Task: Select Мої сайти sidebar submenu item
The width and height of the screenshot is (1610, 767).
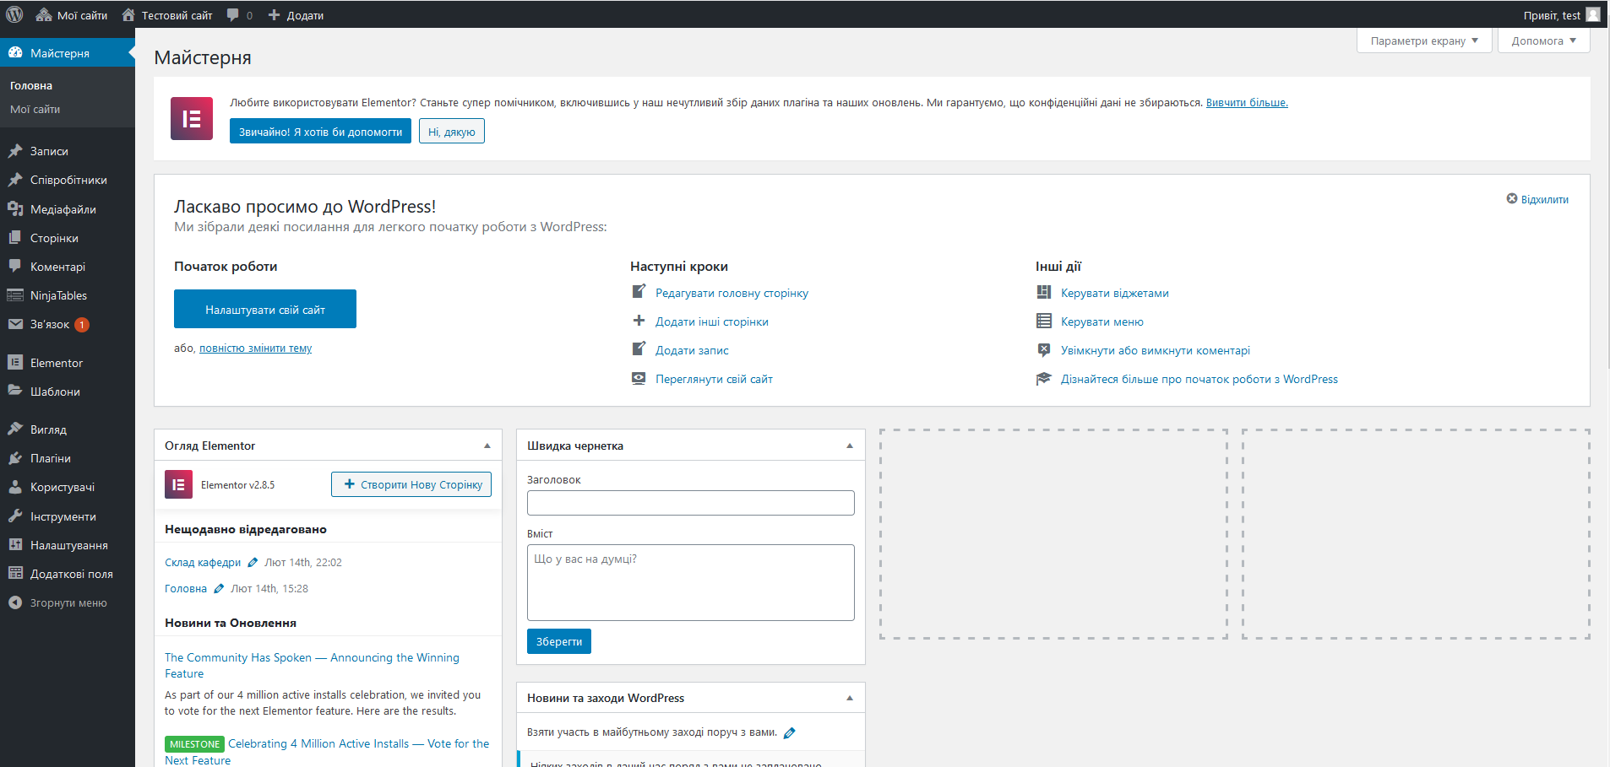Action: pos(35,109)
